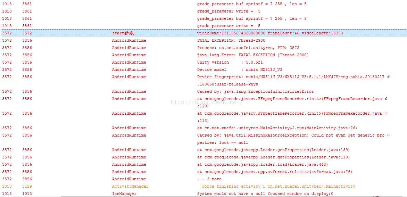The image size is (407, 197).
Task: Click 'System would not have a null focused window' message
Action: tap(265, 194)
